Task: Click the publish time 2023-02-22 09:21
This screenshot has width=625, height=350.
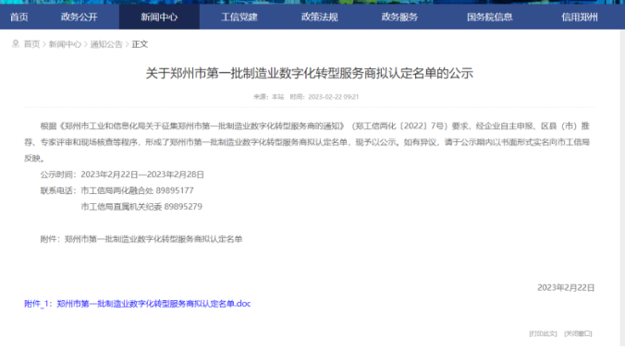Action: pyautogui.click(x=334, y=97)
